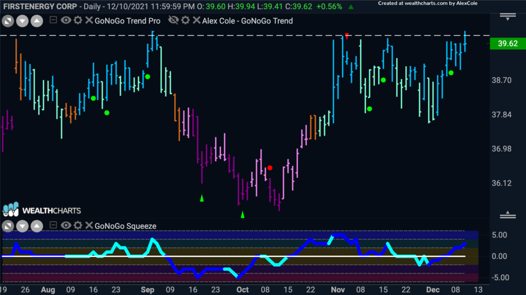This screenshot has width=526, height=295.
Task: Open settings gear for Alex Cole - GoNoGo Trend
Action: point(185,20)
